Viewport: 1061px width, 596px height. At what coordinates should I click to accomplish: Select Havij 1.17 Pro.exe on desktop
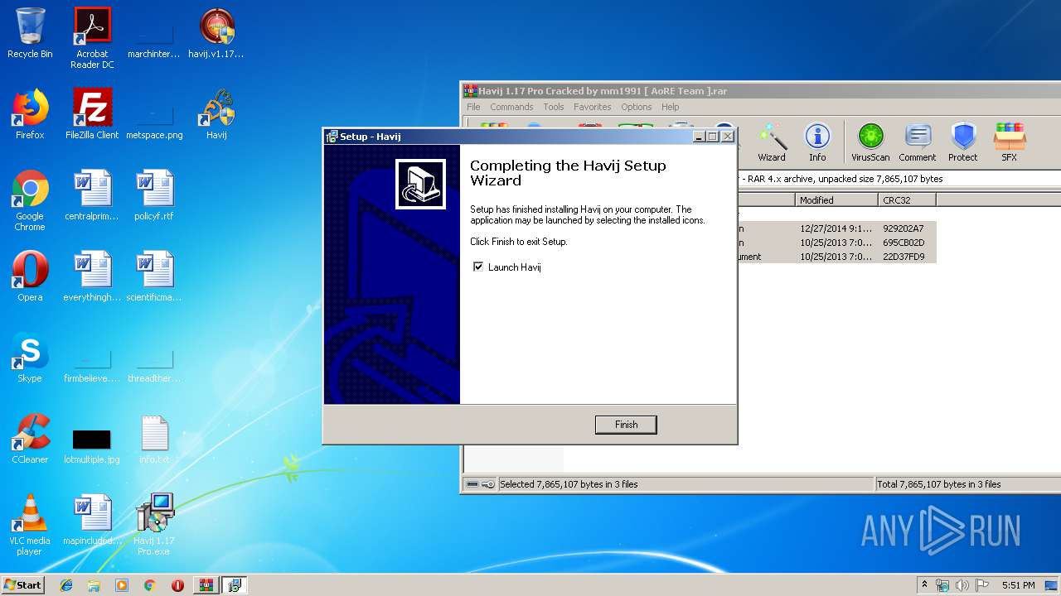[x=154, y=525]
